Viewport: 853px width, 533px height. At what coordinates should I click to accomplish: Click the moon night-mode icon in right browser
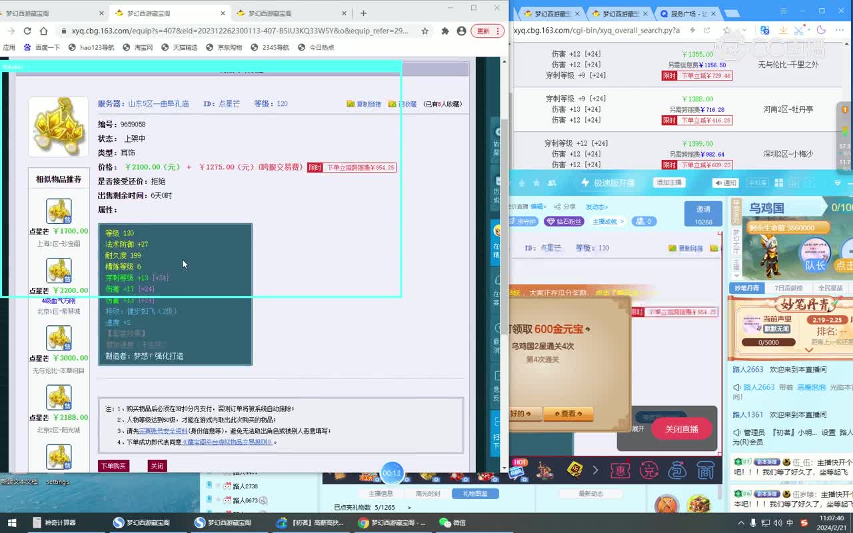click(x=821, y=30)
